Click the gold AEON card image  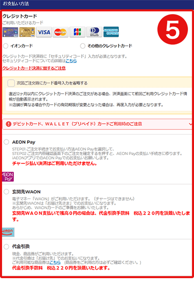[27, 32]
